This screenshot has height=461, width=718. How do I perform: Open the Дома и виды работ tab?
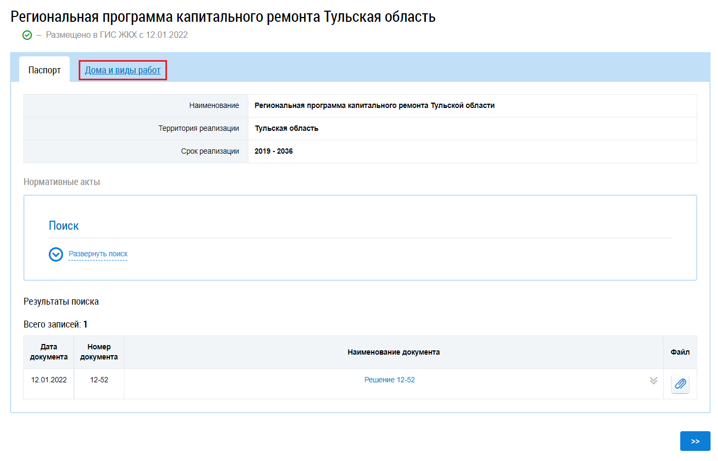point(123,70)
